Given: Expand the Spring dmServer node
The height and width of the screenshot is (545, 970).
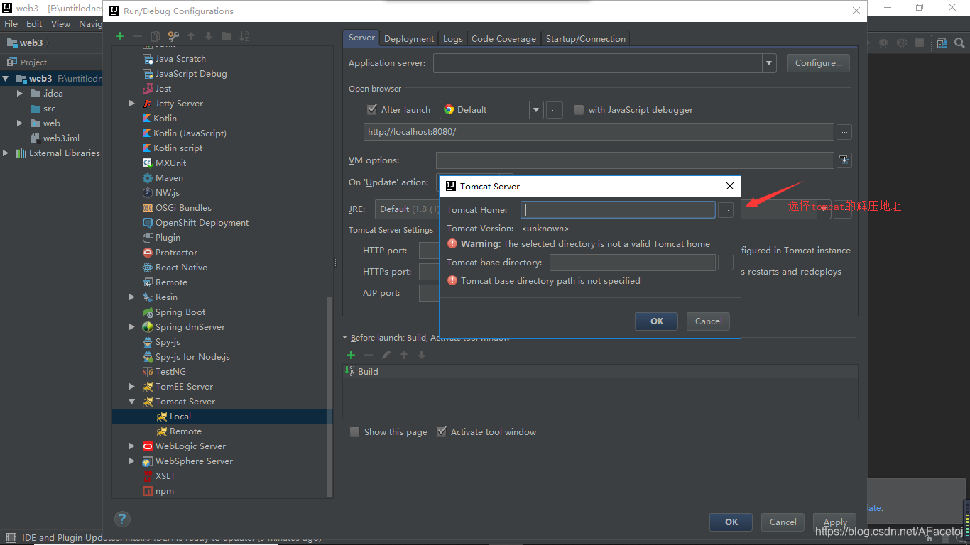Looking at the screenshot, I should click(x=131, y=327).
